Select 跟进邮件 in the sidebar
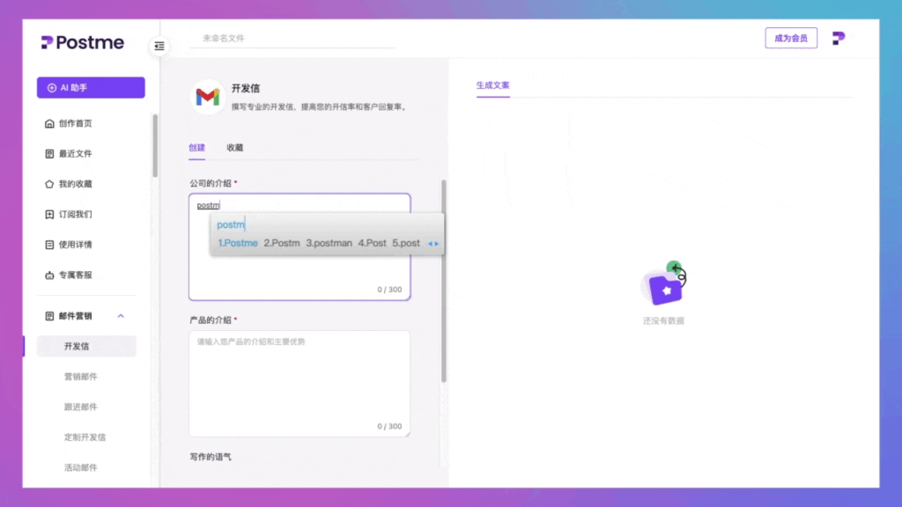The width and height of the screenshot is (902, 507). [x=81, y=407]
